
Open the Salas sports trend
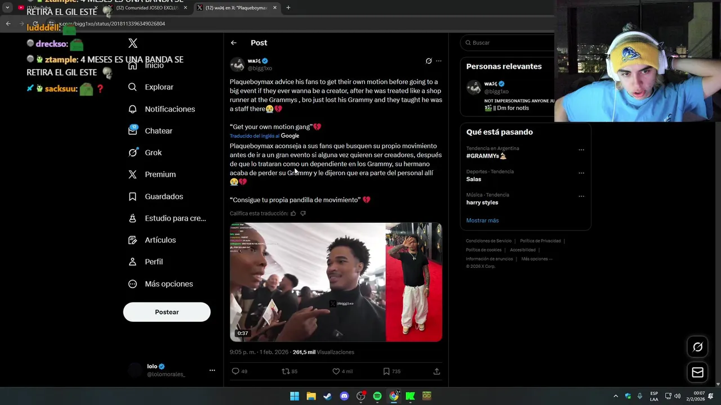pos(474,179)
